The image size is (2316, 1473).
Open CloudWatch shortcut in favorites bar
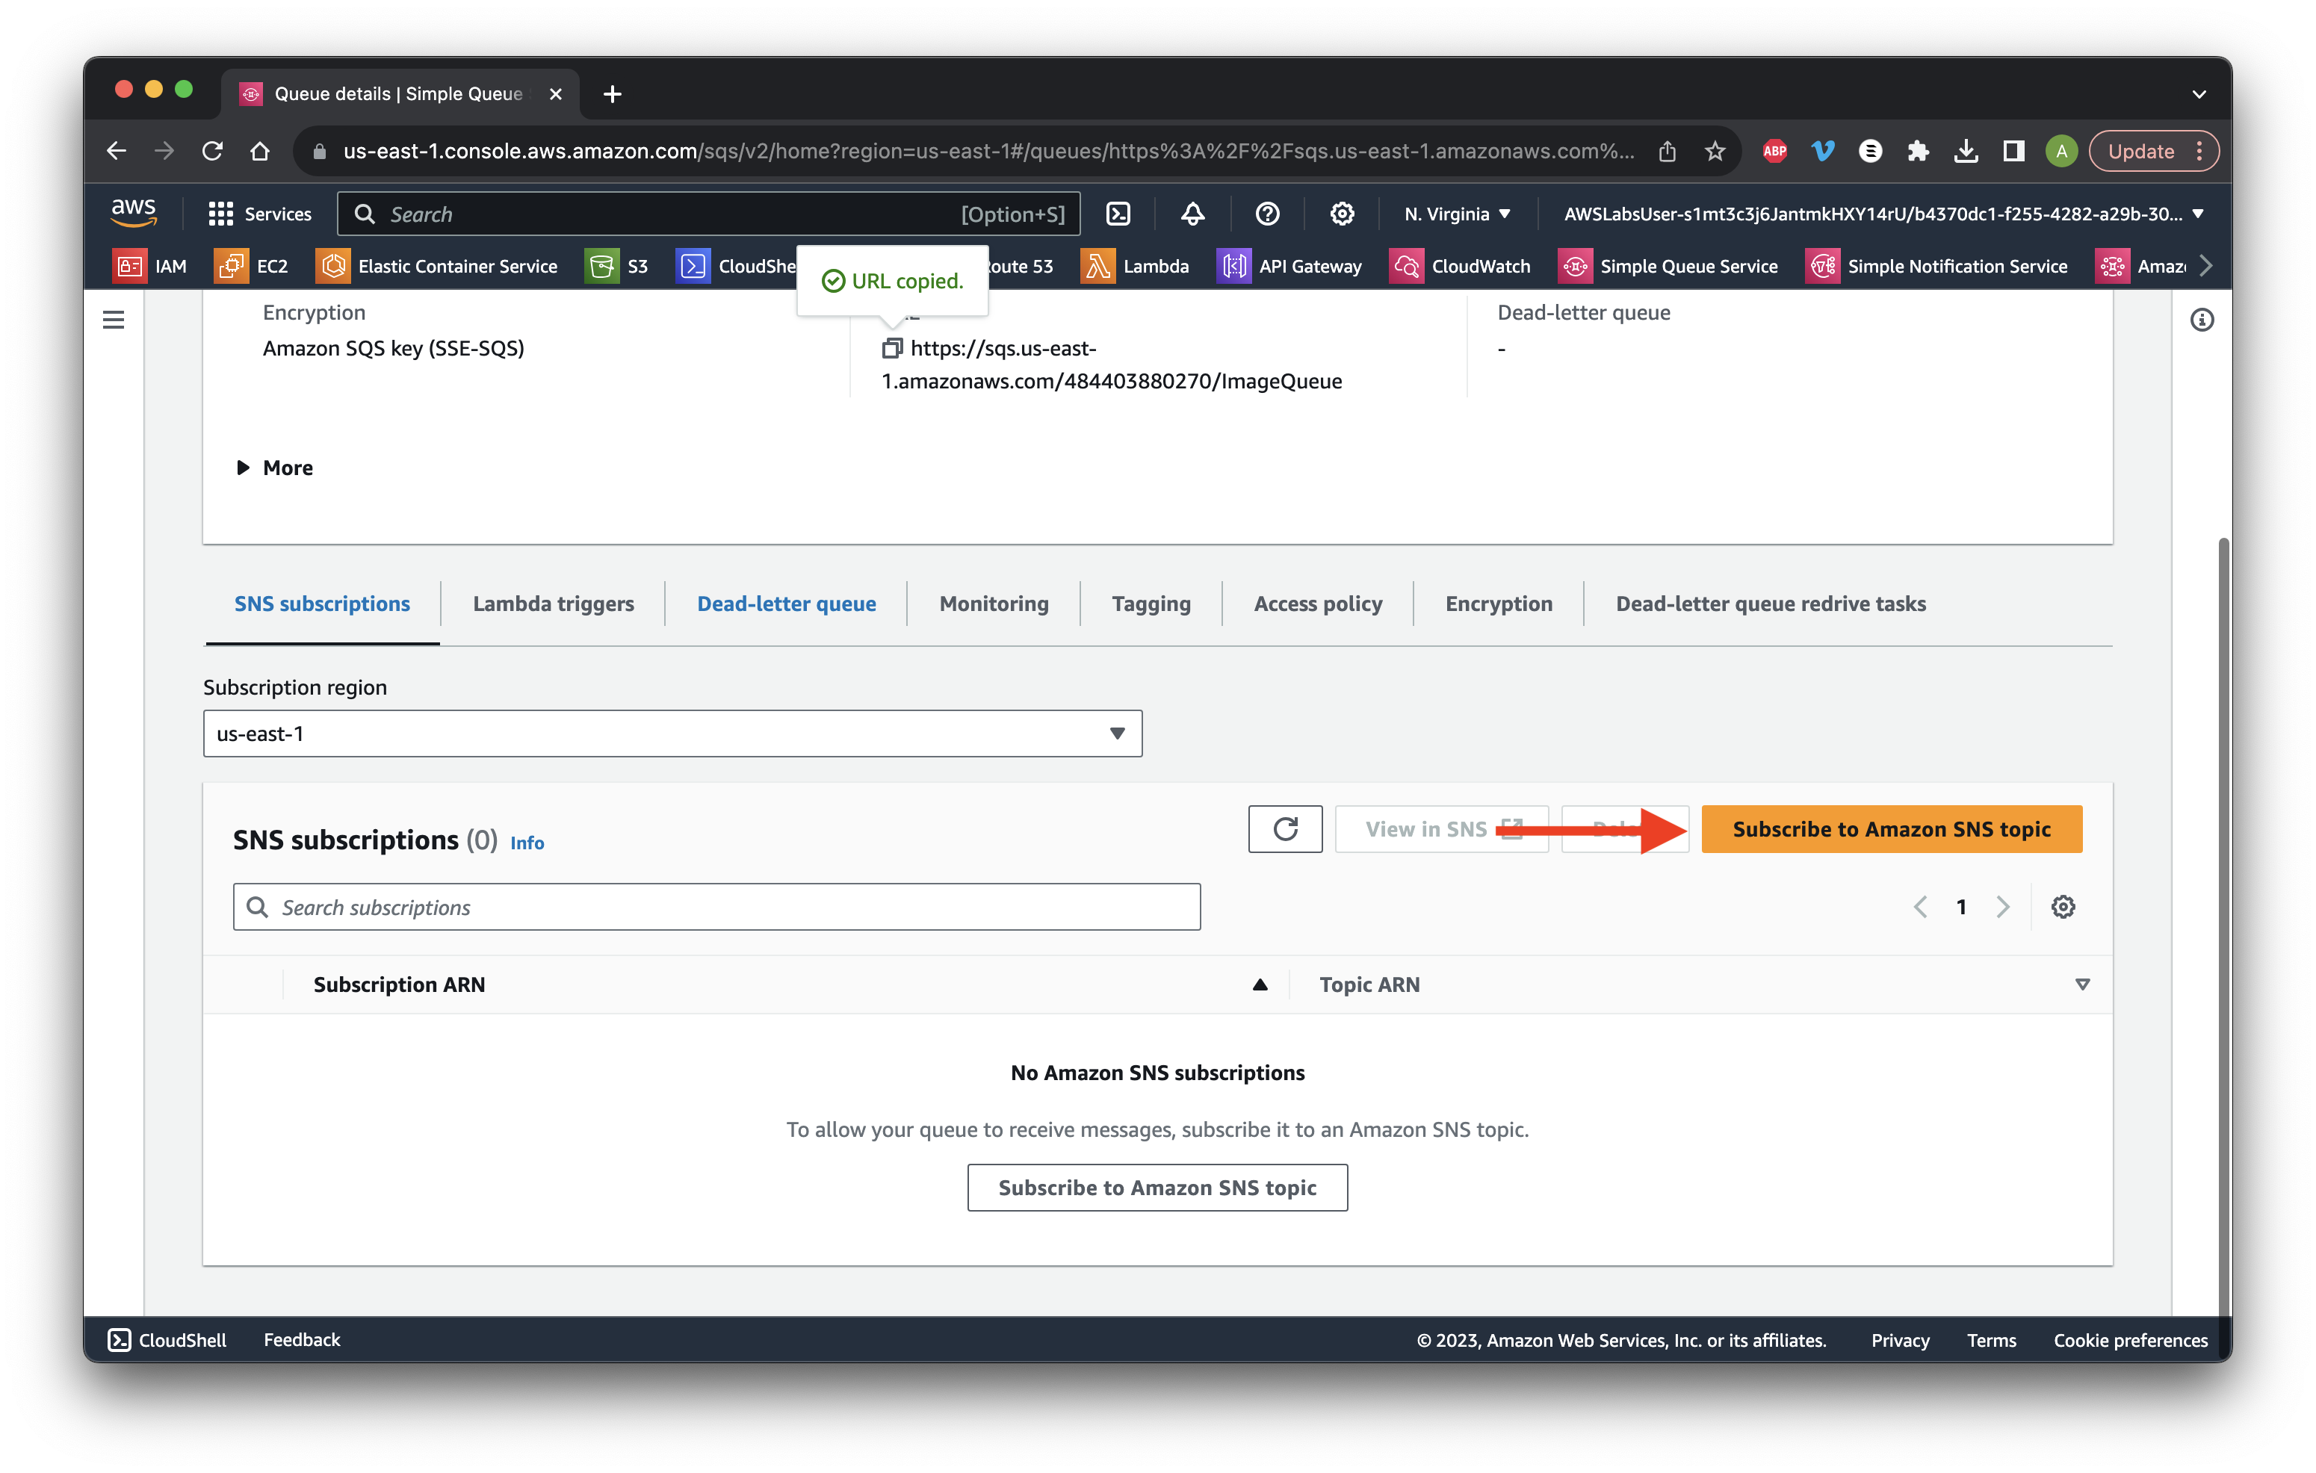(1460, 267)
